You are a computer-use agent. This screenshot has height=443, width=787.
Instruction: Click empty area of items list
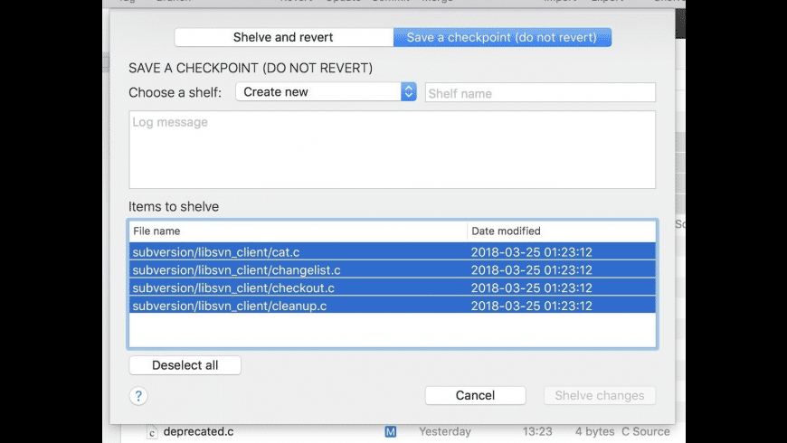tap(392, 330)
